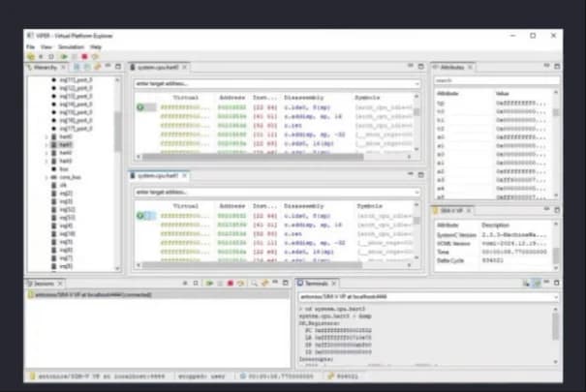Click red stop icon in Sessions panel toolbar
The height and width of the screenshot is (392, 586).
click(231, 284)
